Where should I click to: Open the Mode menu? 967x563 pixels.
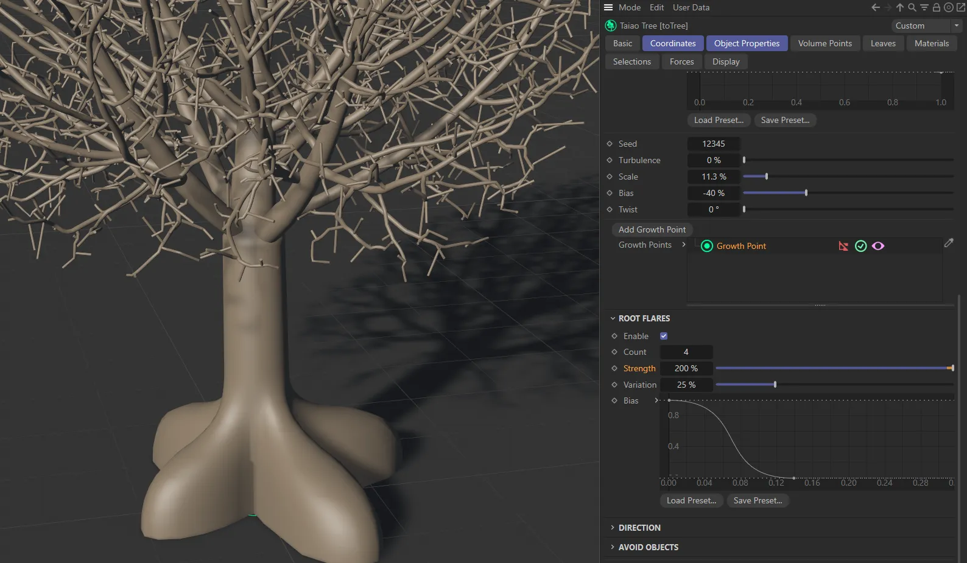[x=630, y=7]
